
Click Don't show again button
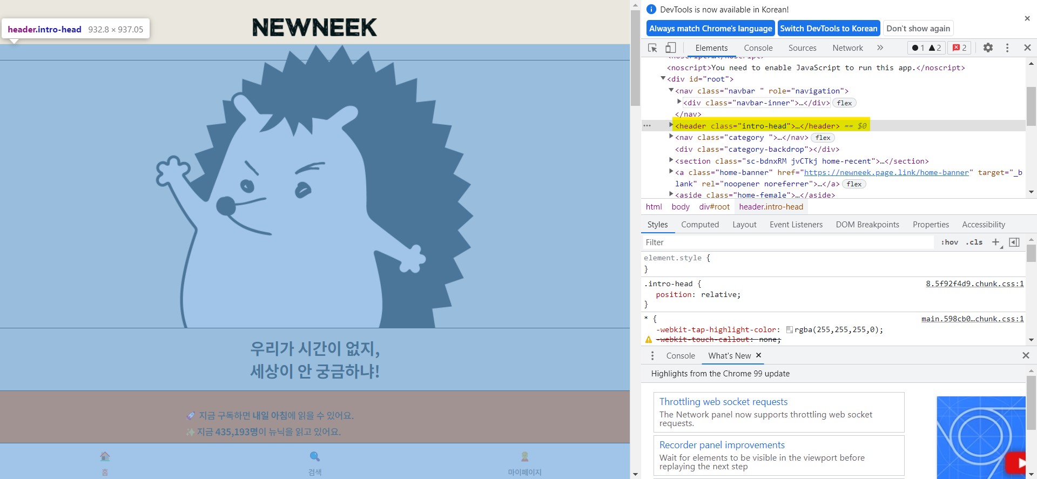click(918, 28)
